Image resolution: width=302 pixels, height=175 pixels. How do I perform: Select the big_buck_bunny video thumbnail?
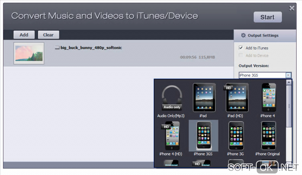coord(29,53)
